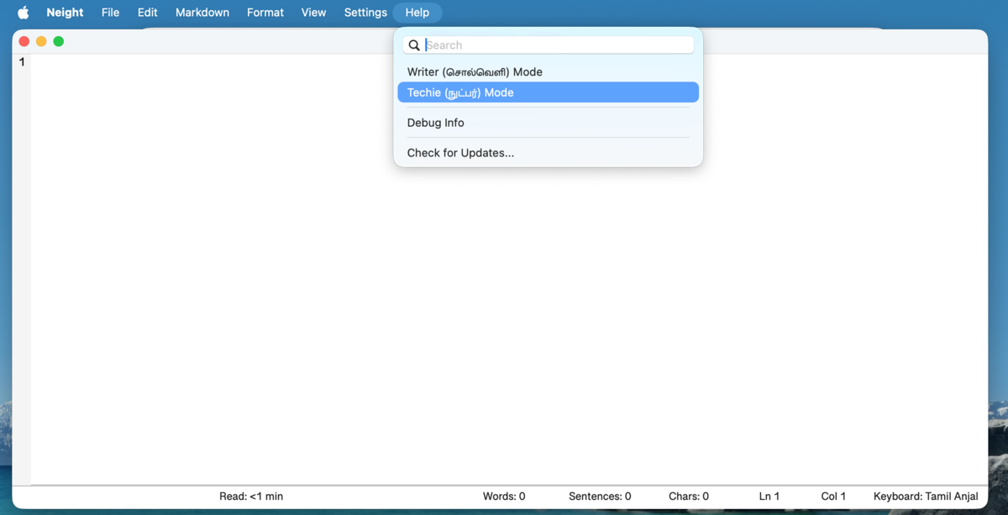Open the Format menu

pos(265,13)
